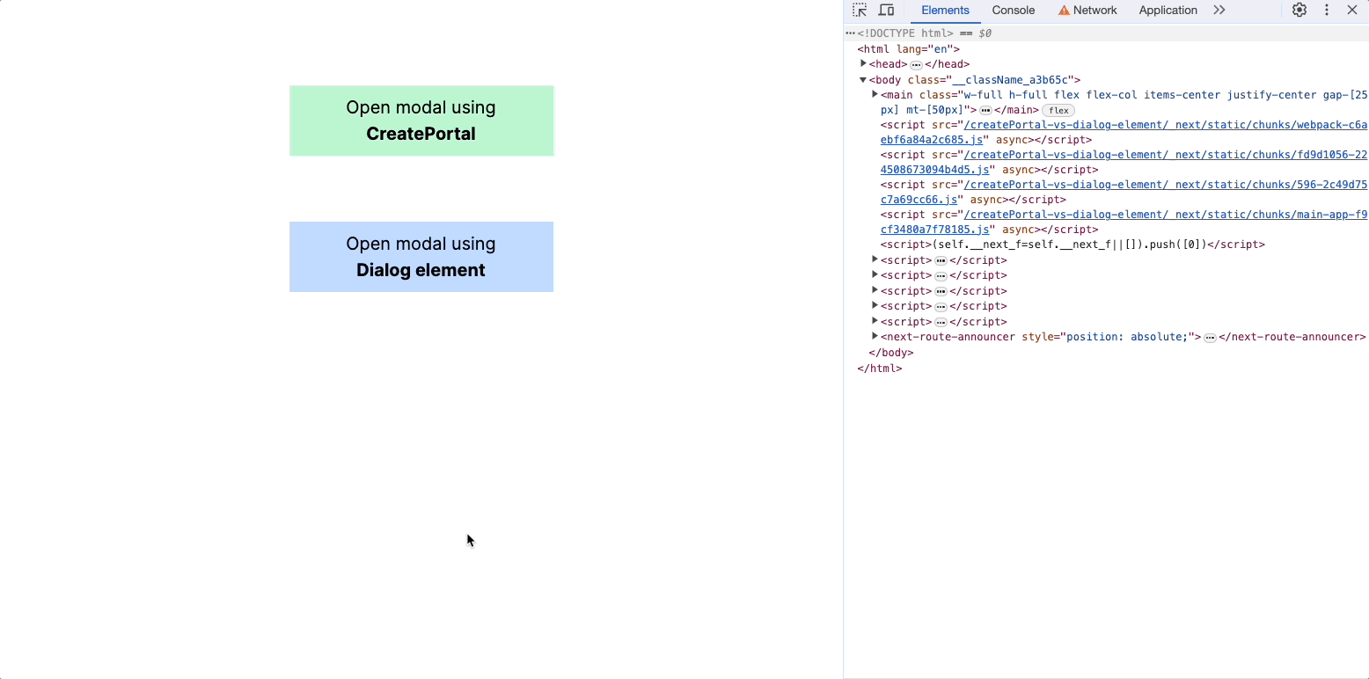
Task: Select the closing </next-route-announcer> tag
Action: pyautogui.click(x=1292, y=337)
